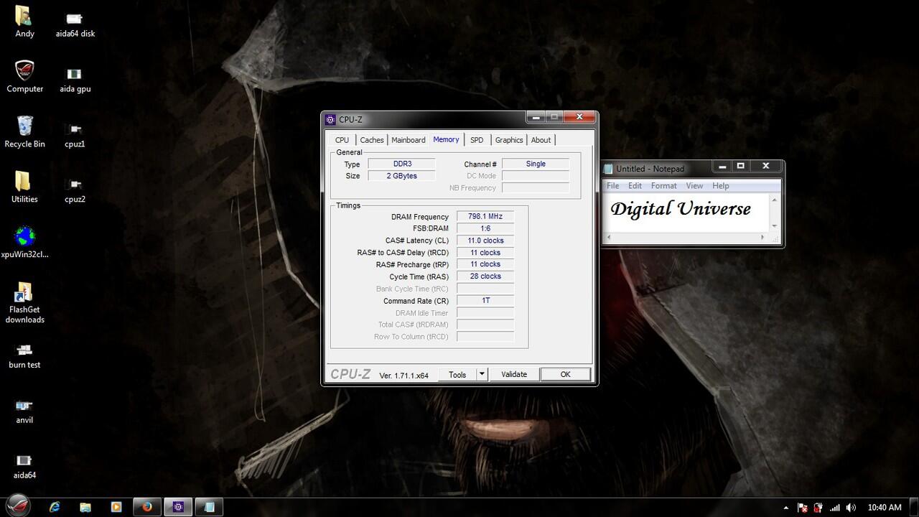Click the ROG Start button on taskbar
The height and width of the screenshot is (517, 919).
18,506
